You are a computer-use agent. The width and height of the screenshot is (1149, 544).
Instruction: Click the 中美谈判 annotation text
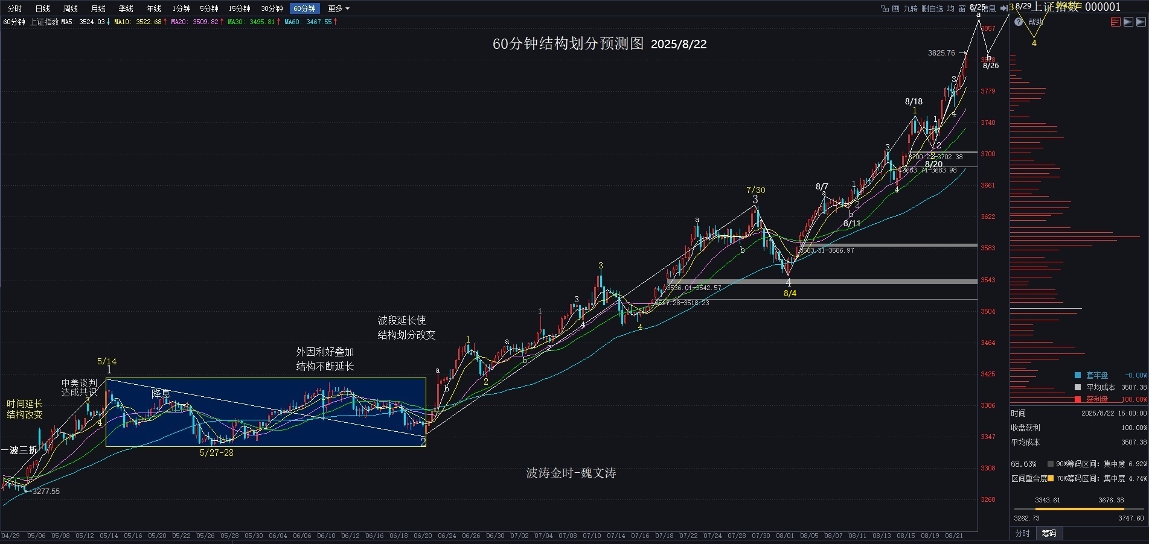point(79,383)
